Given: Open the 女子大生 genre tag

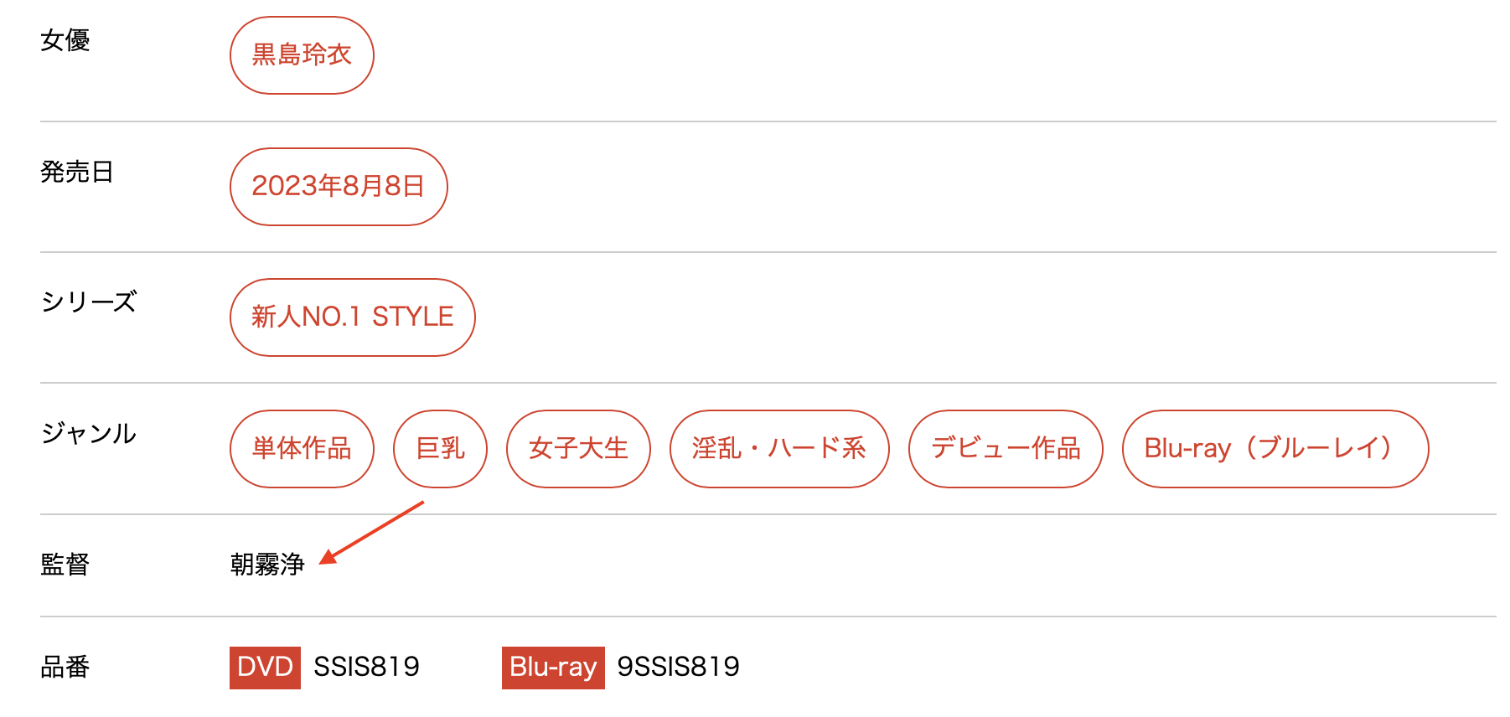Looking at the screenshot, I should [x=578, y=449].
